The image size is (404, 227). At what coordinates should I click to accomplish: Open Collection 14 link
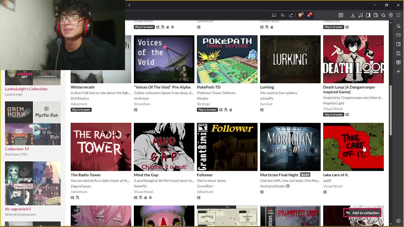coord(17,149)
